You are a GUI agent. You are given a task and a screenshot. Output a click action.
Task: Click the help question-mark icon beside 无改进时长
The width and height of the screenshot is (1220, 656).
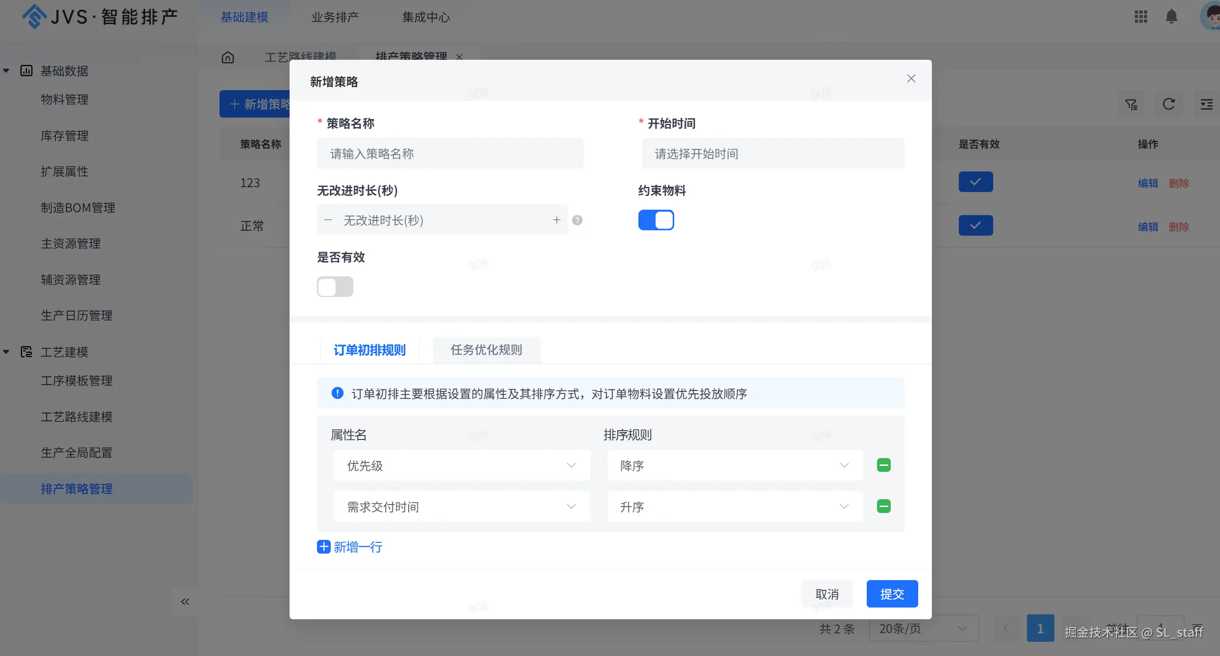pos(577,220)
